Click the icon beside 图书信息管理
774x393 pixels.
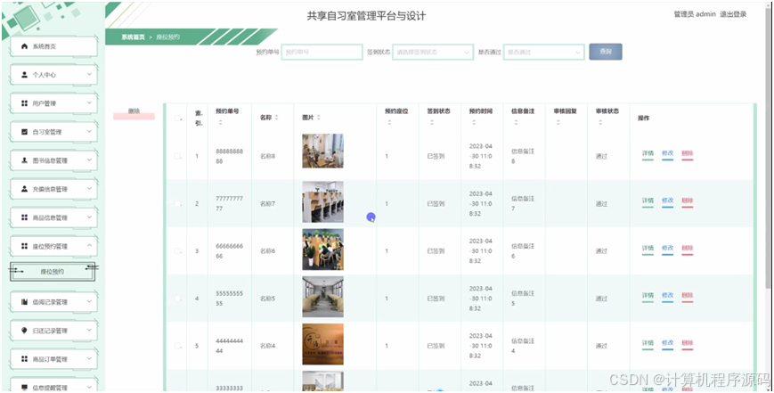tap(24, 160)
